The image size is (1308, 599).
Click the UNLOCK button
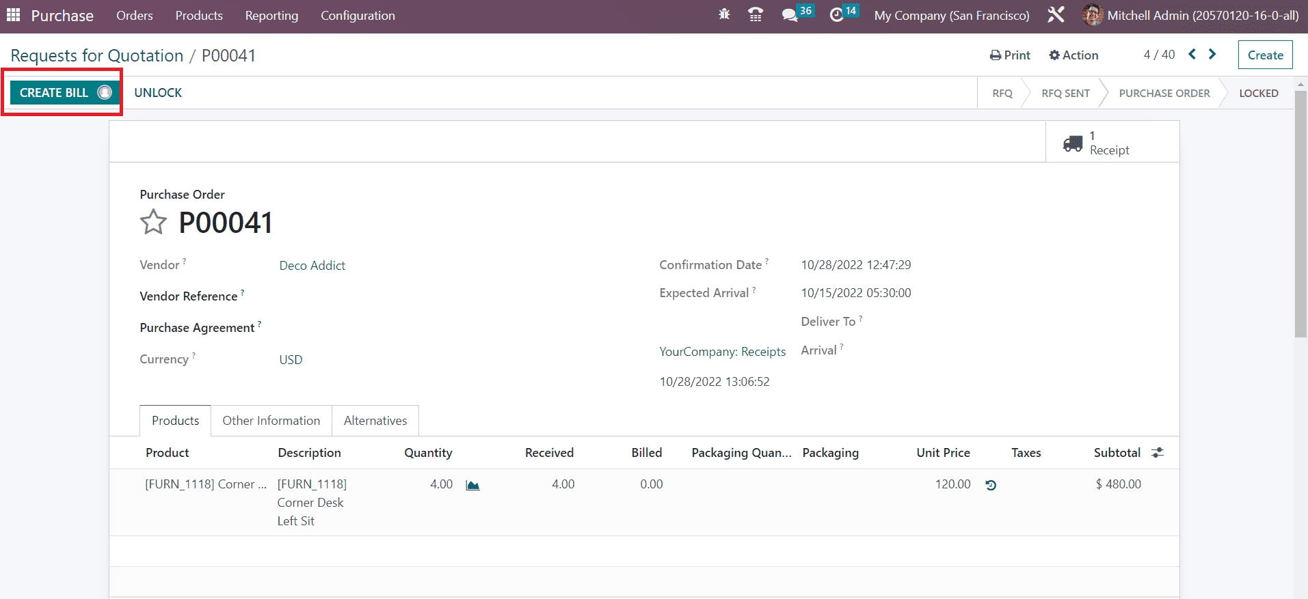coord(158,93)
